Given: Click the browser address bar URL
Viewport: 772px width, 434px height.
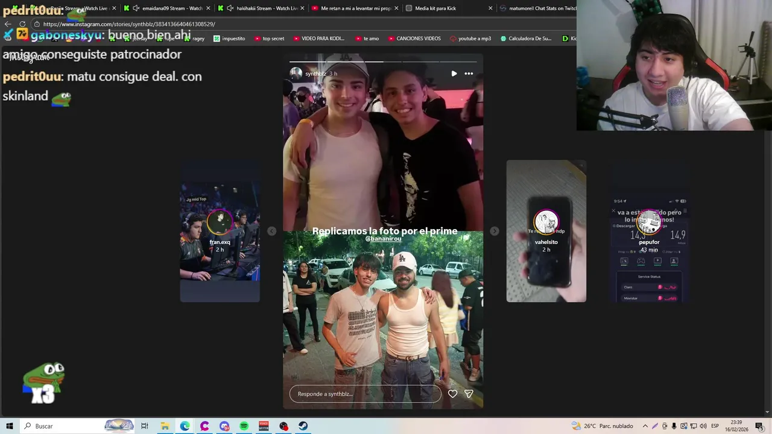Looking at the screenshot, I should [x=129, y=24].
